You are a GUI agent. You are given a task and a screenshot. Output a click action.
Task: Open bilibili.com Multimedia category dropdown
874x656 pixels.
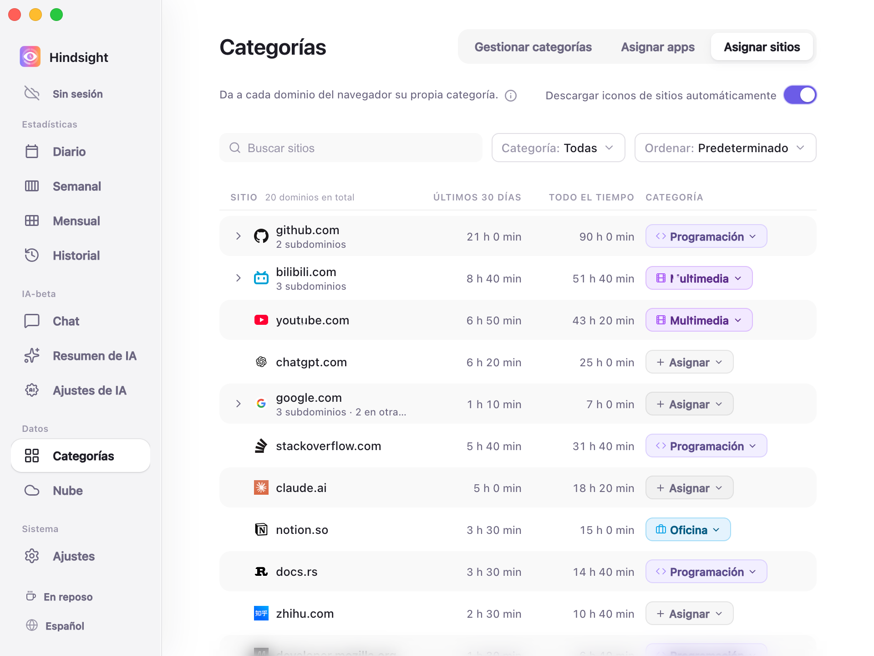[699, 278]
